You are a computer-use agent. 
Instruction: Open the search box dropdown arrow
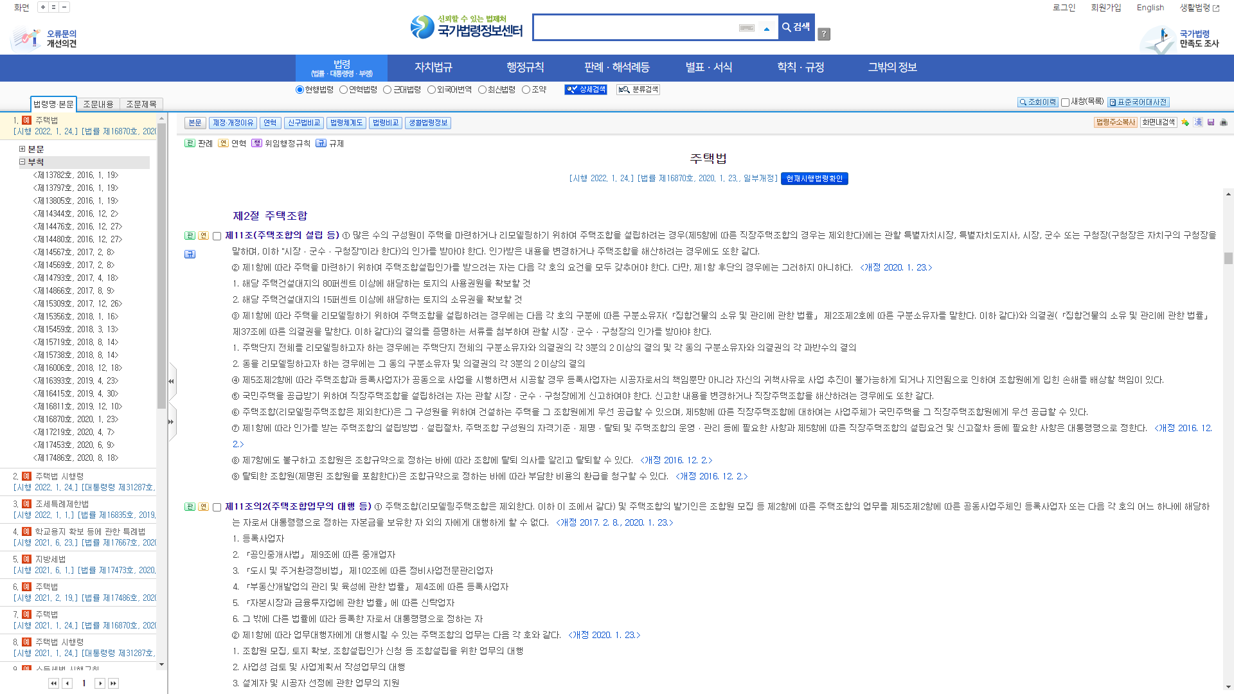766,28
